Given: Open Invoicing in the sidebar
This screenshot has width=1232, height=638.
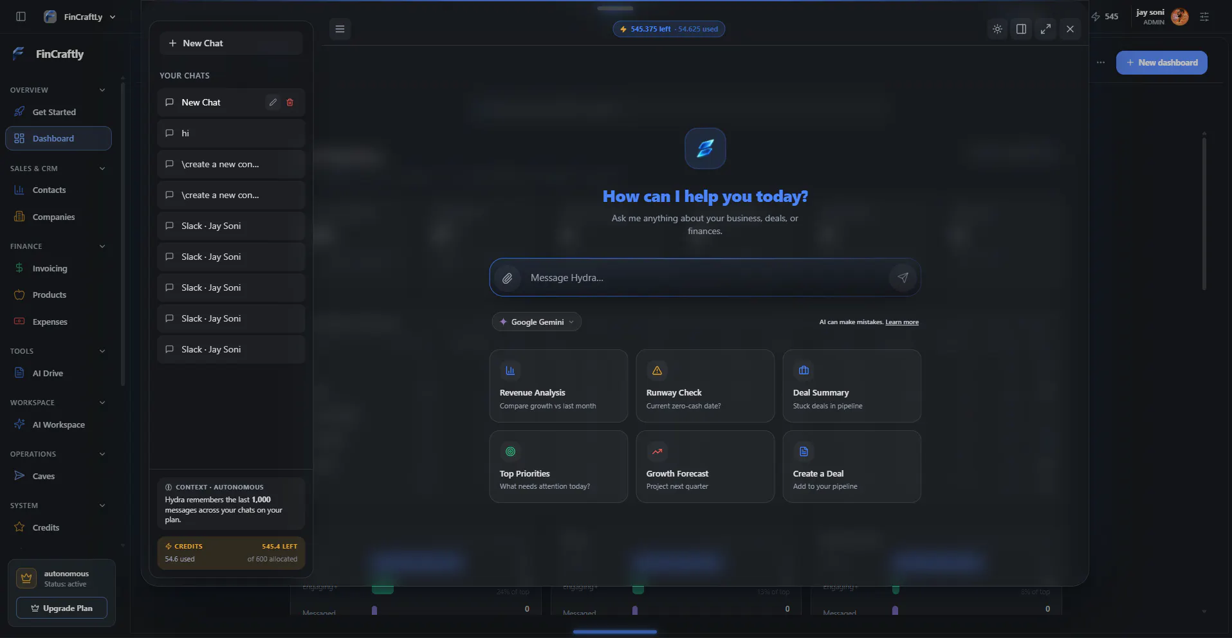Looking at the screenshot, I should (59, 268).
